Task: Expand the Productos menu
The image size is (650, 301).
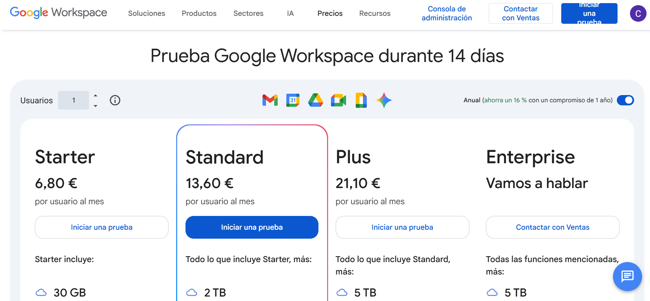Action: point(199,13)
